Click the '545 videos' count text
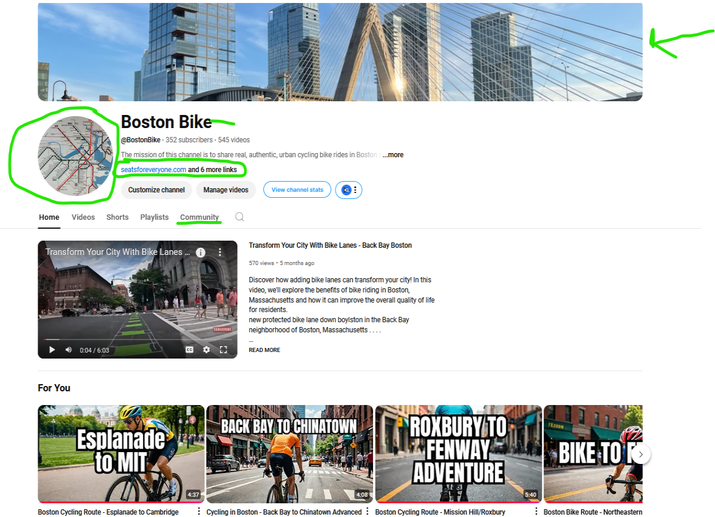The width and height of the screenshot is (715, 517). tap(234, 140)
